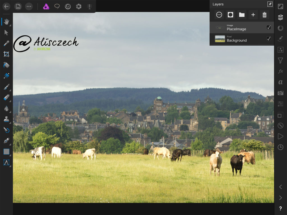
Task: Pin the Layers panel
Action: [270, 4]
